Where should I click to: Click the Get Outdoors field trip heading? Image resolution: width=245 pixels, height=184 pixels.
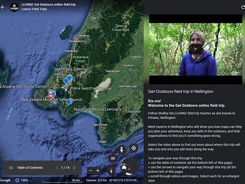181,91
